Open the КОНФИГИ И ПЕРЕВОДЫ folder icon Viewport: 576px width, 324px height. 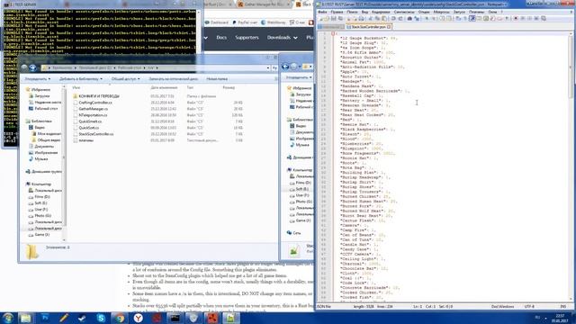(x=75, y=96)
